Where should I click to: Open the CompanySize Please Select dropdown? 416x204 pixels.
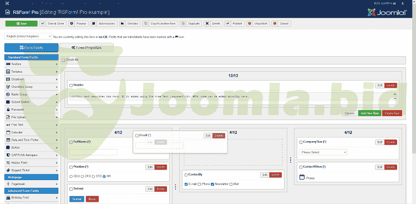click(x=323, y=152)
